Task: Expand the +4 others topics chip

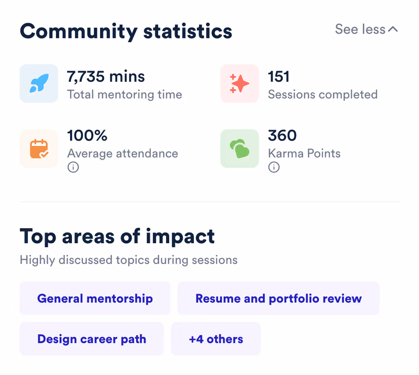Action: [x=216, y=339]
